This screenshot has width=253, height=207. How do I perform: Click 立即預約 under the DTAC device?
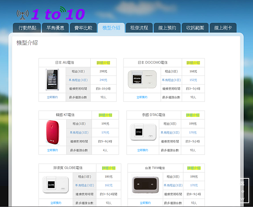pyautogui.click(x=143, y=150)
